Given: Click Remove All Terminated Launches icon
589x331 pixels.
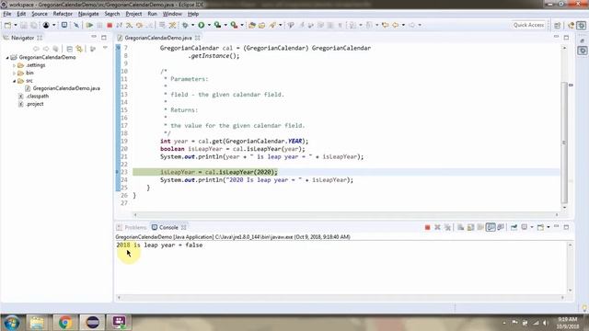Looking at the screenshot, I should point(447,227).
